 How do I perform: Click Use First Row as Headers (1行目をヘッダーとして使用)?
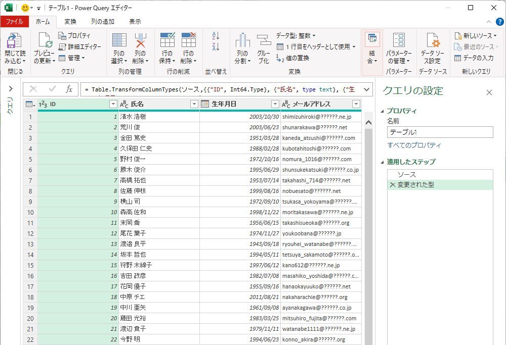point(316,46)
